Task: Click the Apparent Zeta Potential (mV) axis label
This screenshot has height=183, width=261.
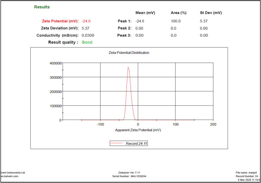Action: click(137, 130)
